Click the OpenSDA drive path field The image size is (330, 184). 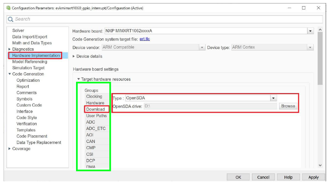coord(210,106)
